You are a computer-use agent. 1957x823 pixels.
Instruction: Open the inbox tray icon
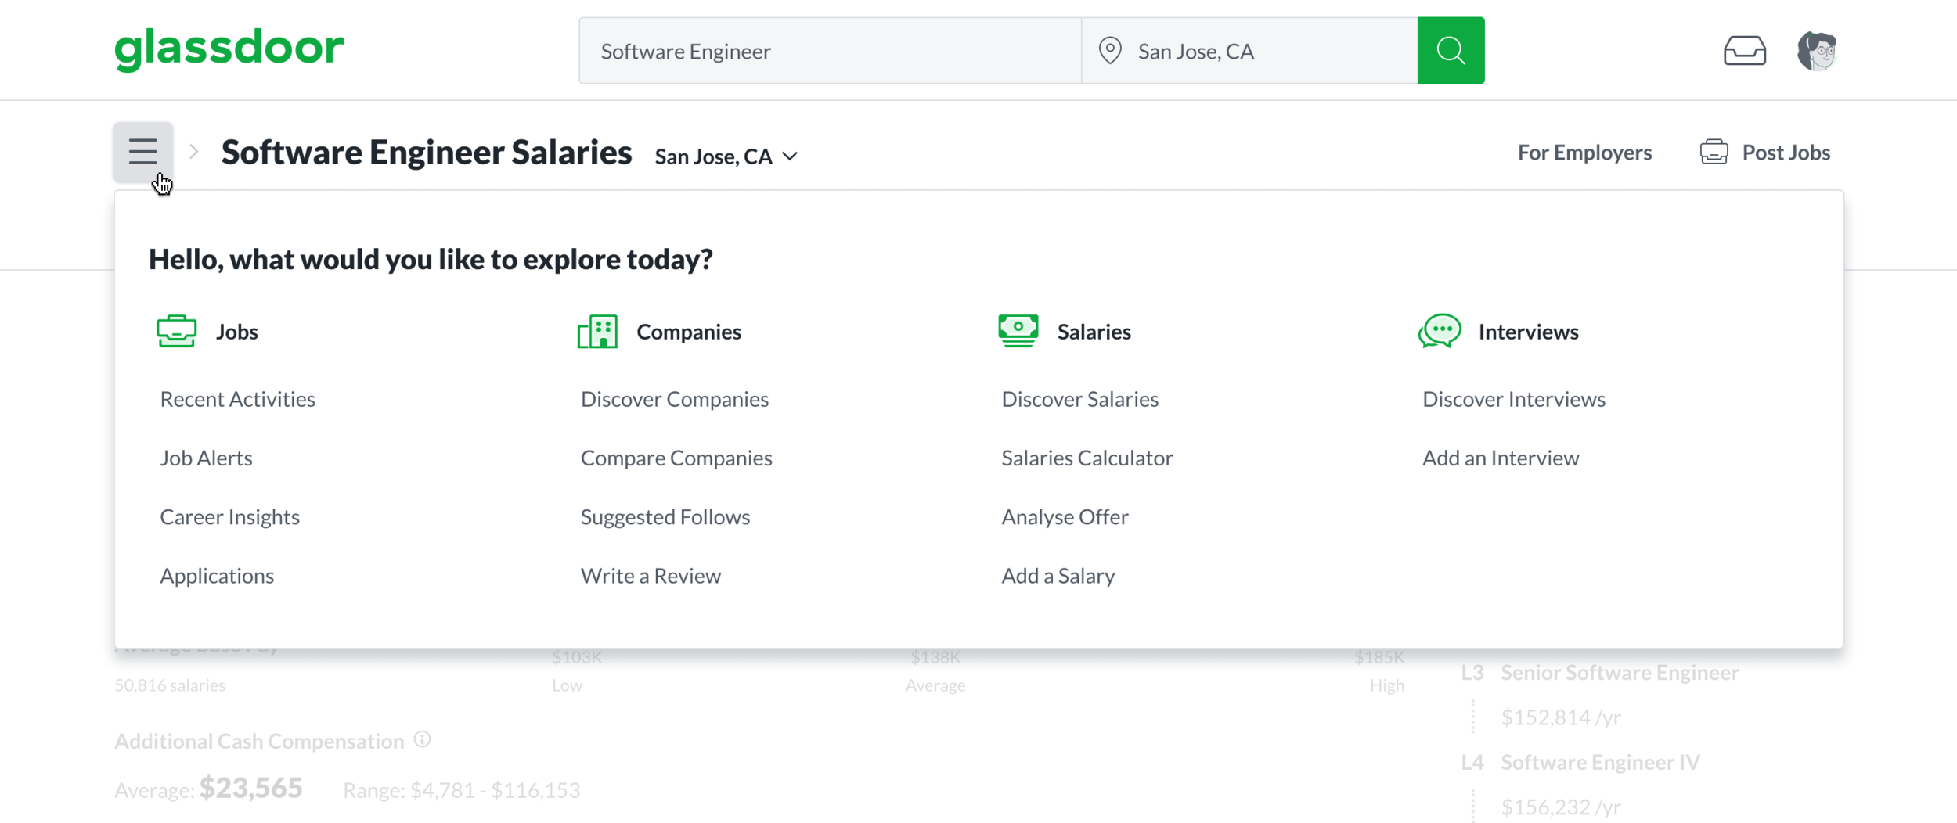1744,51
